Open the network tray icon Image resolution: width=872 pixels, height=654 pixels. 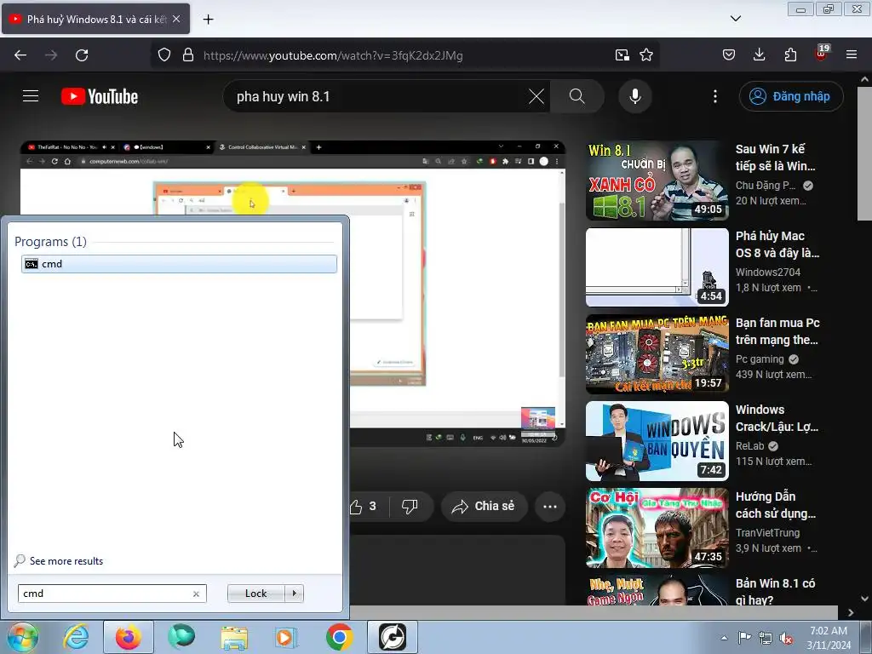click(x=766, y=638)
